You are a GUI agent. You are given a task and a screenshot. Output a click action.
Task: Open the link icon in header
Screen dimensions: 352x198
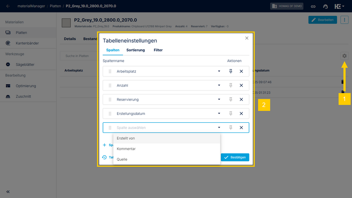point(313,6)
